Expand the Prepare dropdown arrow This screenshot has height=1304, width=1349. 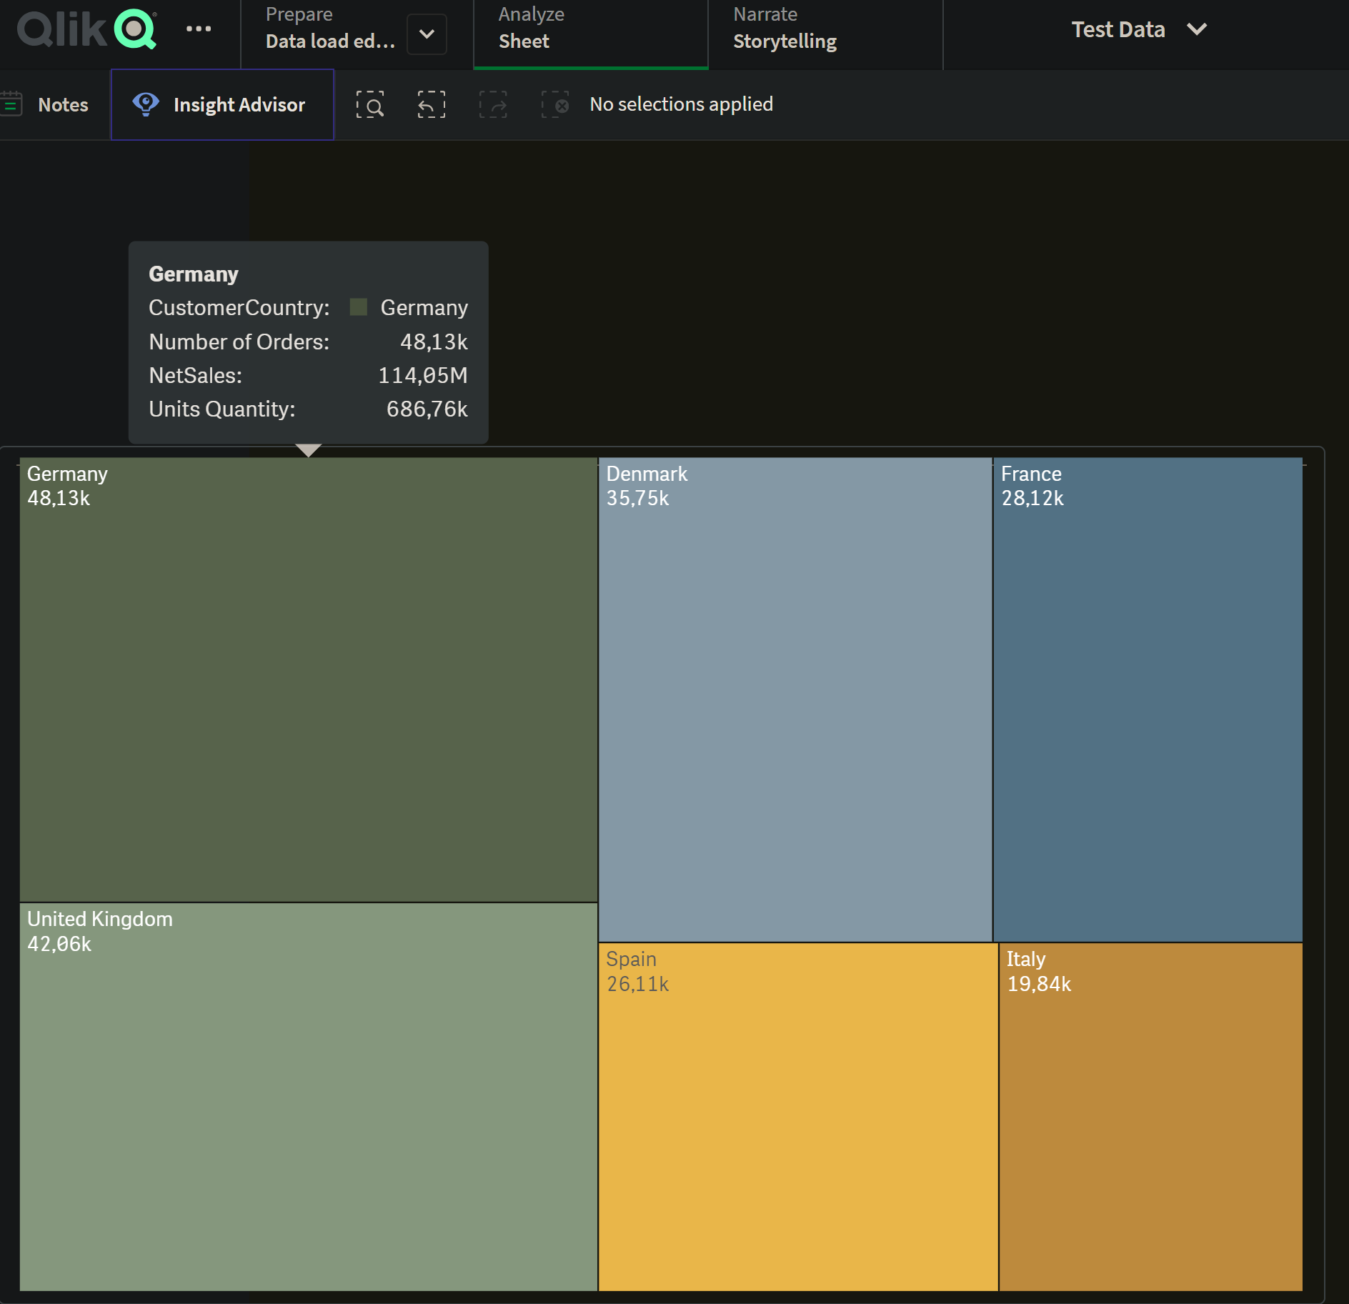[x=427, y=34]
